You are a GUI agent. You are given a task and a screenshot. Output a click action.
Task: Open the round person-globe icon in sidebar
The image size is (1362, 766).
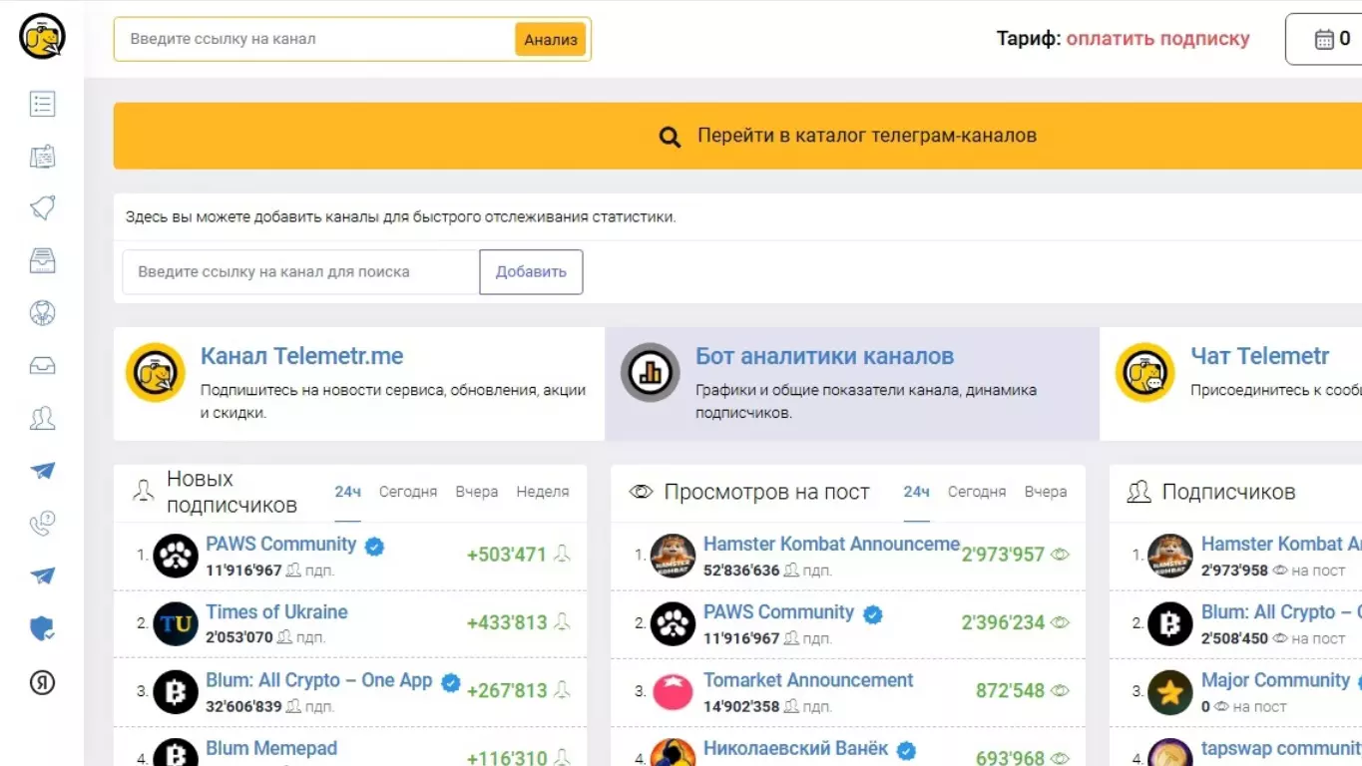tap(42, 313)
